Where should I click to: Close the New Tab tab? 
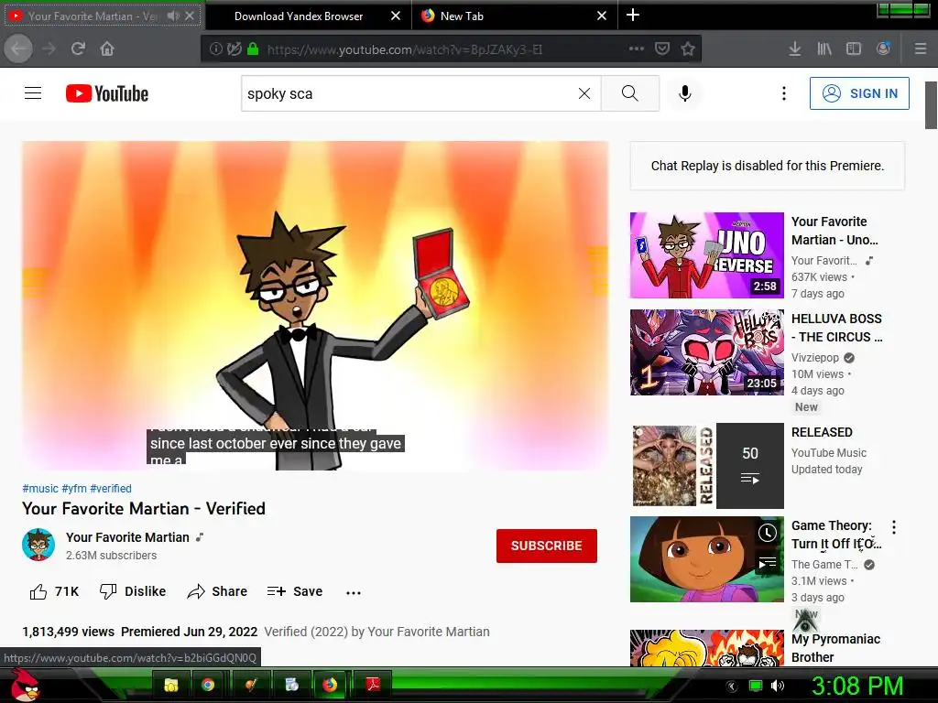[x=602, y=16]
